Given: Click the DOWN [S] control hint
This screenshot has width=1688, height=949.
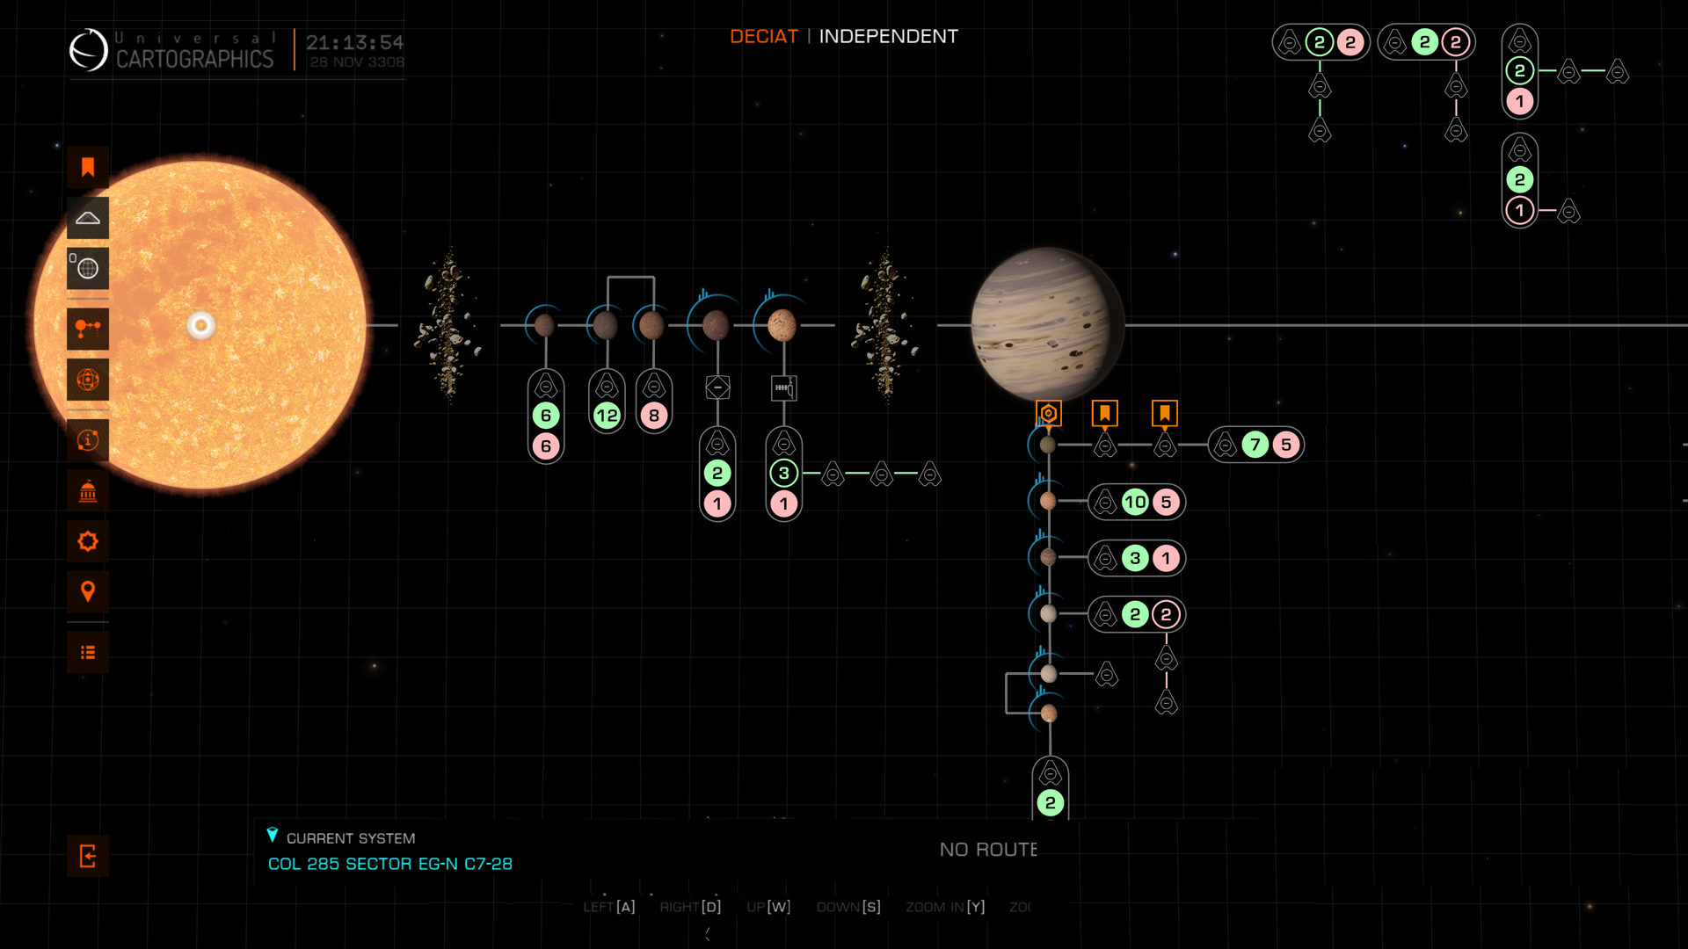Looking at the screenshot, I should click(848, 907).
